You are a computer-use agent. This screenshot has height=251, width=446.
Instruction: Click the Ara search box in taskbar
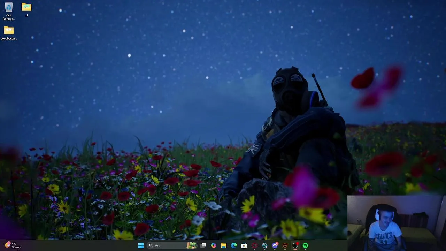coord(172,245)
